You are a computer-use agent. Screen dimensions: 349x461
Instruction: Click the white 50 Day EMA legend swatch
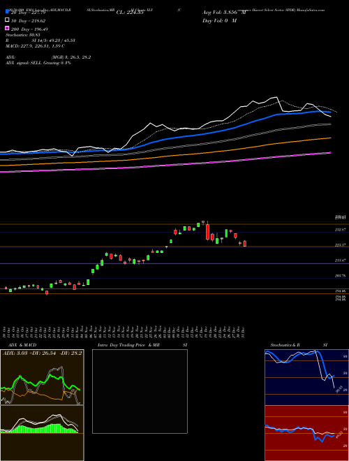point(7,20)
